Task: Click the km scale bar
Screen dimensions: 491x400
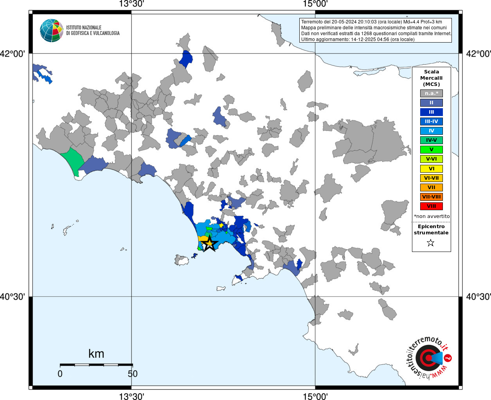Action: (96, 365)
